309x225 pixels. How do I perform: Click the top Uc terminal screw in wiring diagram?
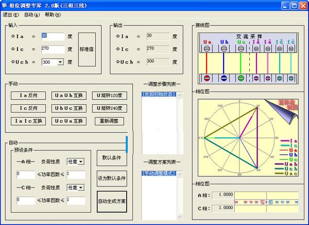pos(241,49)
